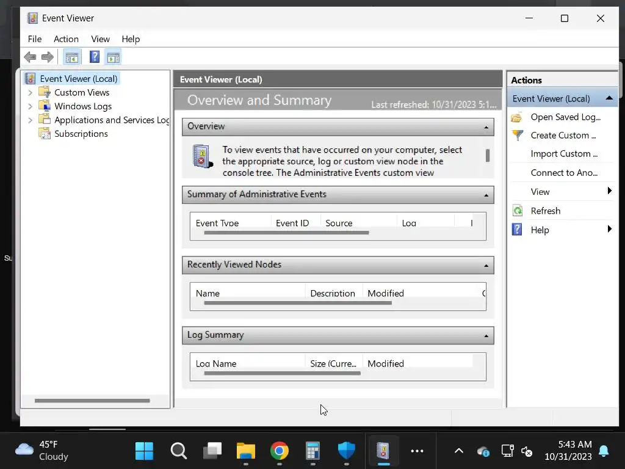Viewport: 625px width, 469px height.
Task: Click the Help toolbar icon with question mark
Action: (x=95, y=57)
